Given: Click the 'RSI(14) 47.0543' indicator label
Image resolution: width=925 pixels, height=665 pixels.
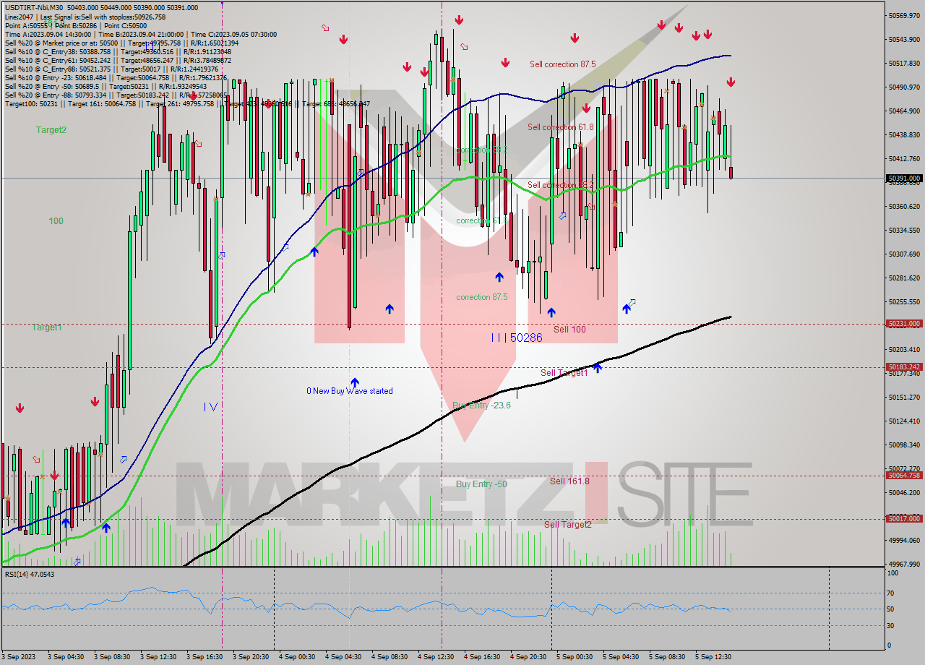Looking at the screenshot, I should 30,574.
